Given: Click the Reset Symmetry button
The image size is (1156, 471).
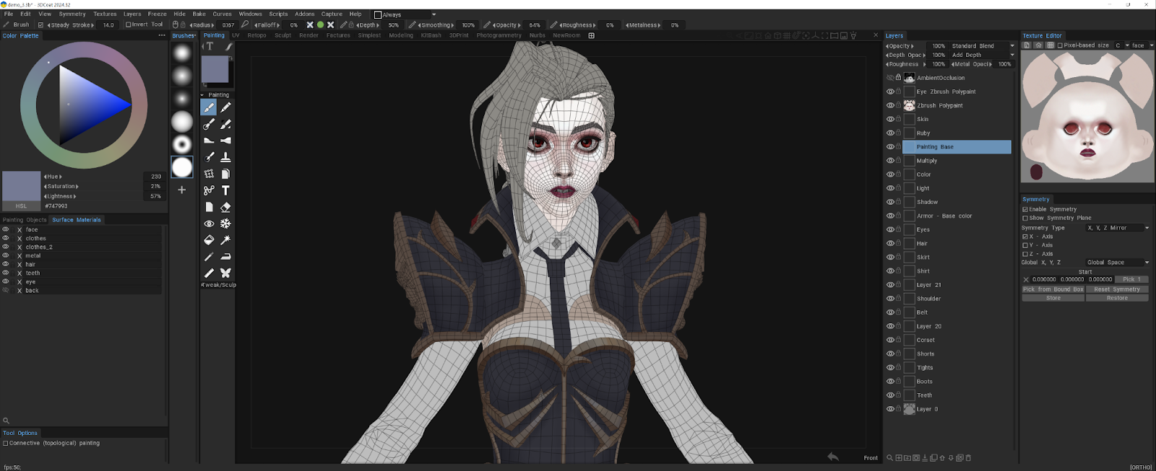Looking at the screenshot, I should pyautogui.click(x=1116, y=289).
